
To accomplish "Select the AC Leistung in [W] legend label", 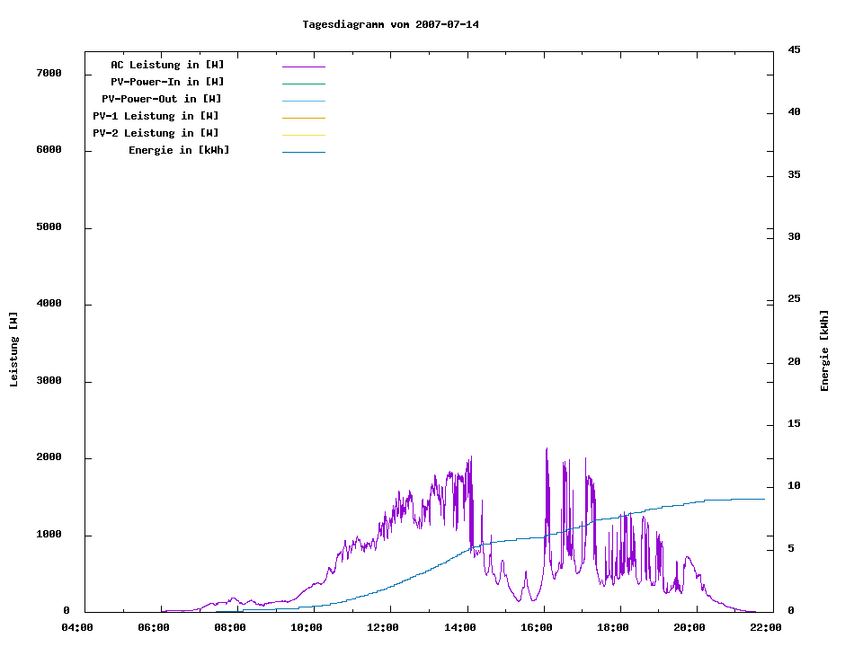I will tap(167, 65).
